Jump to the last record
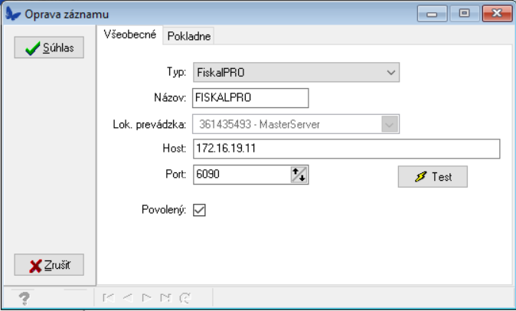 [x=165, y=297]
